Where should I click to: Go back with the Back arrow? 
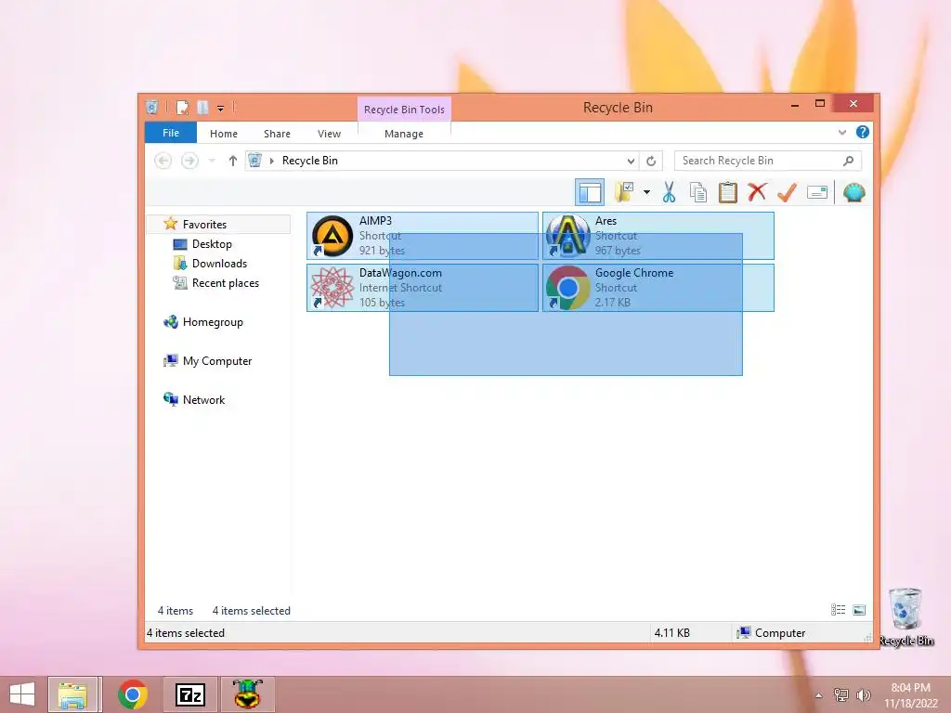(x=163, y=161)
